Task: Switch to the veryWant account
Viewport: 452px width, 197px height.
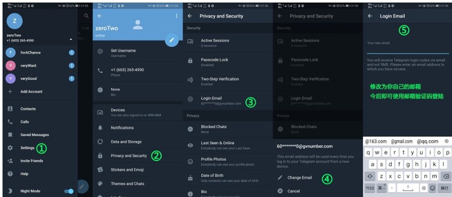Action: 41,66
